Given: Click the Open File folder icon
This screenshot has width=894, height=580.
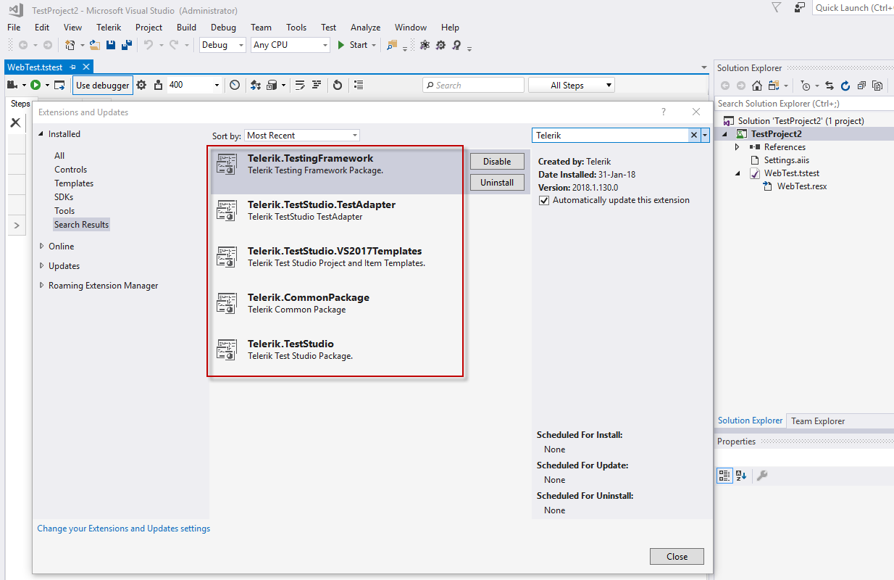Looking at the screenshot, I should 94,45.
